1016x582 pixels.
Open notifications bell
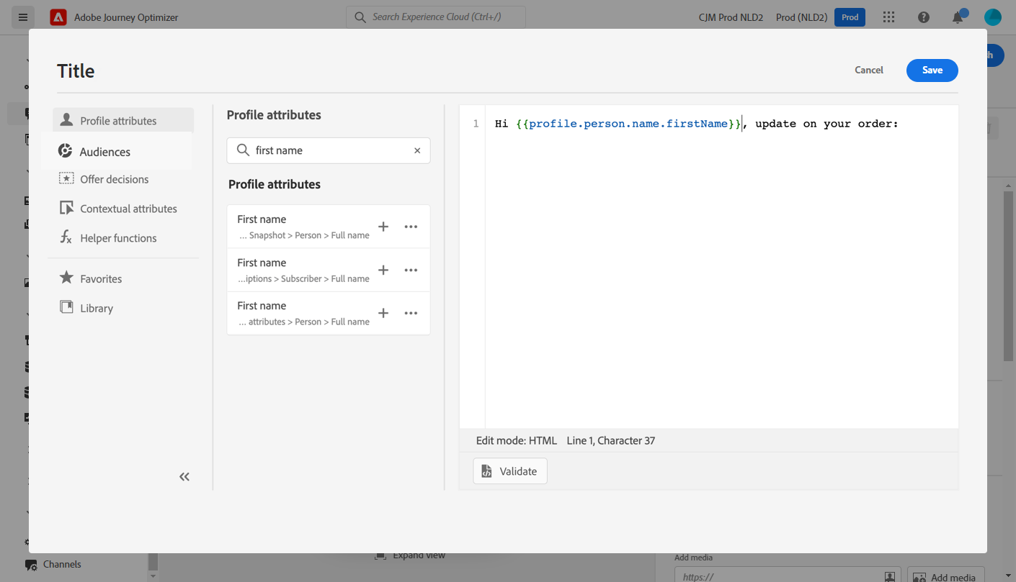tap(958, 17)
